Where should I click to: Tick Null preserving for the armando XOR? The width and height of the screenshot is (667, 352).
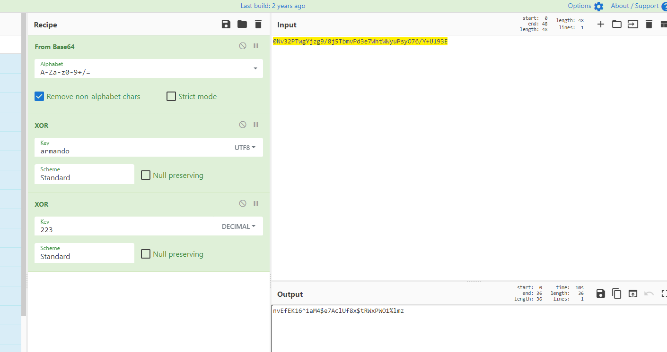click(146, 176)
